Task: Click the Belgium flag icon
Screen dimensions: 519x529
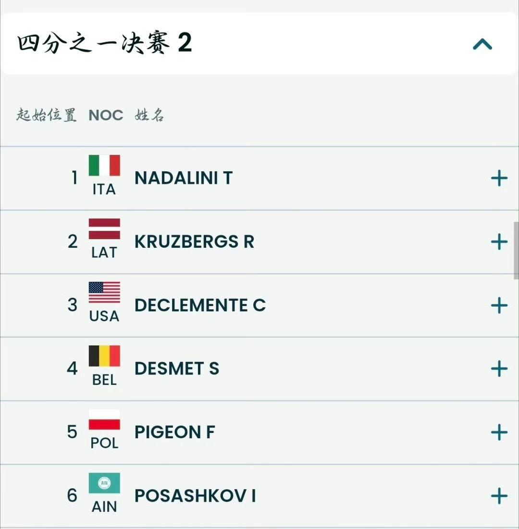Action: click(104, 356)
